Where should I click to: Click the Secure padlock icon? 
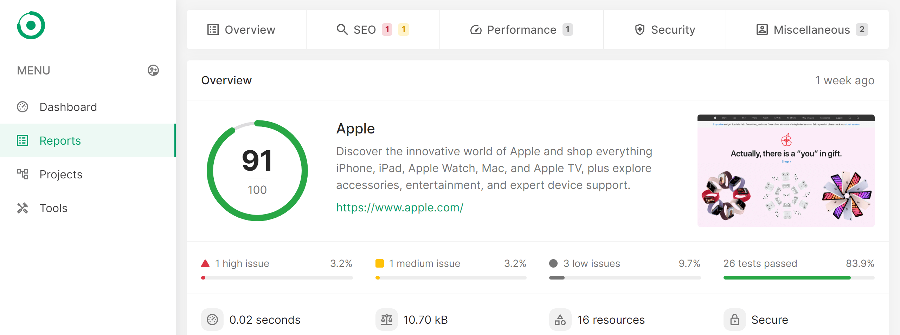734,320
